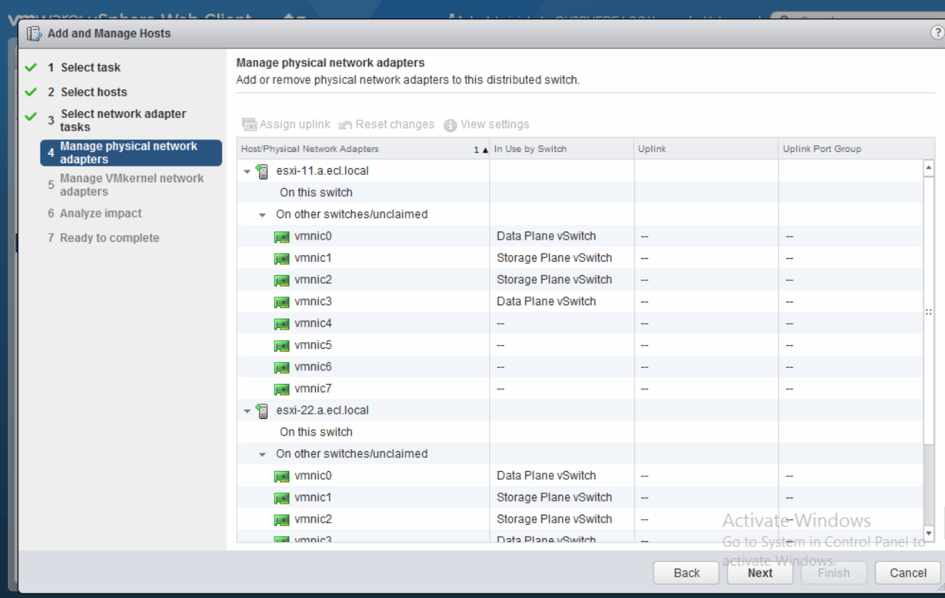Image resolution: width=945 pixels, height=598 pixels.
Task: Click the esxi-22.a.ecl.local host icon
Action: point(262,411)
